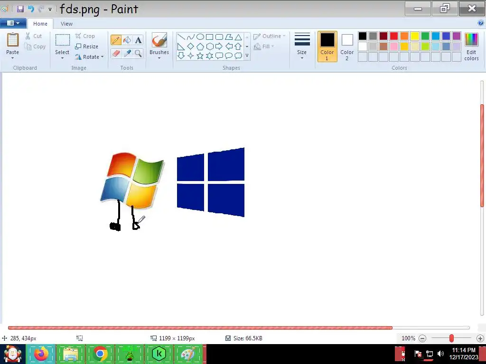Choose the Rectangle shape
The image size is (486, 364).
point(209,37)
